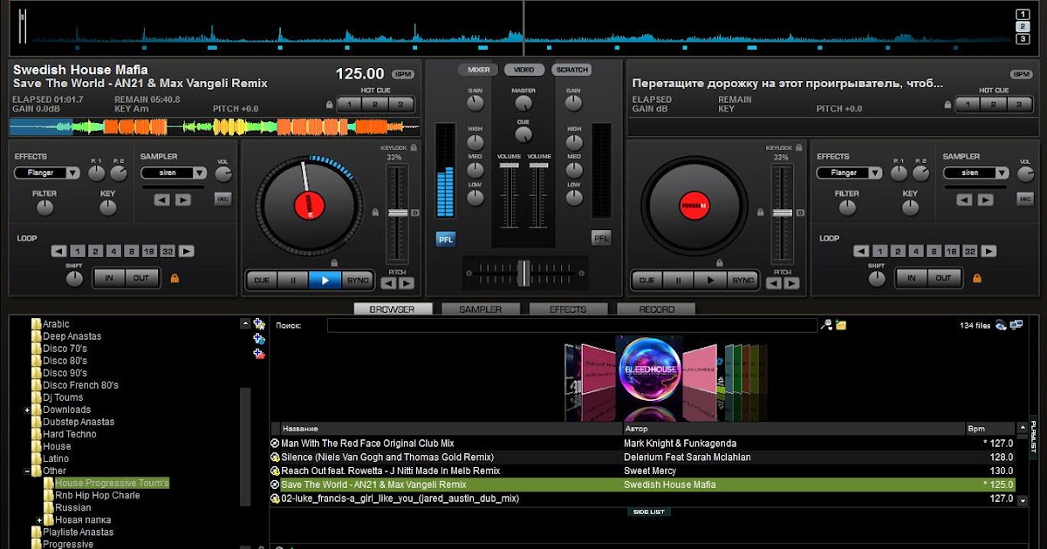Screen dimensions: 1047x549
Task: Click left deck loop OUT button
Action: click(141, 278)
